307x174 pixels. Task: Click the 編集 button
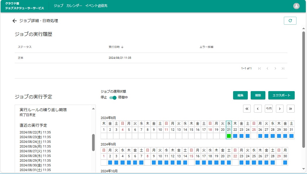(240, 95)
